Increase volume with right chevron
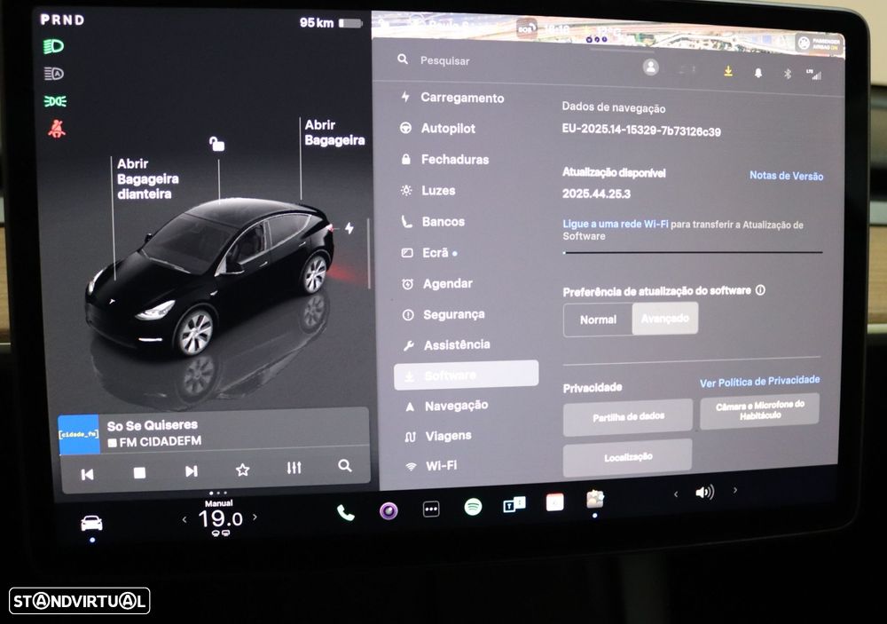This screenshot has height=624, width=887. click(x=734, y=490)
